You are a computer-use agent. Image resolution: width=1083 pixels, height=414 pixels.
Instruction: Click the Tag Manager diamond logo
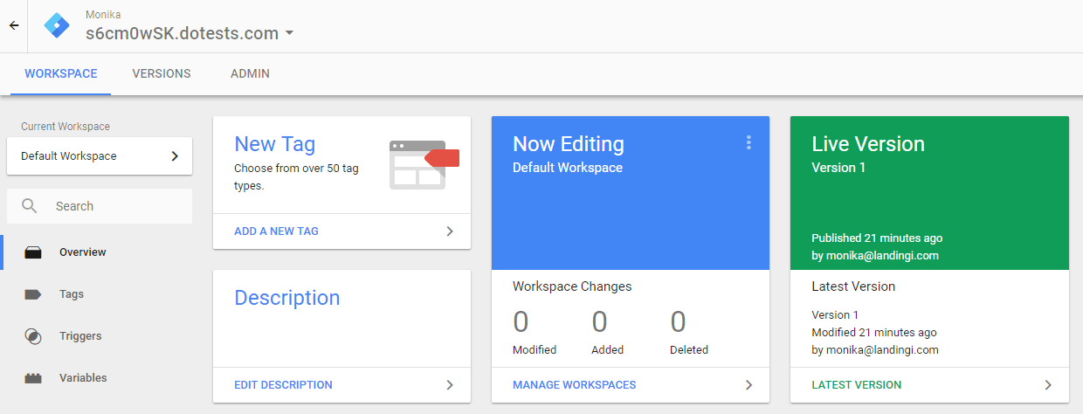point(58,26)
